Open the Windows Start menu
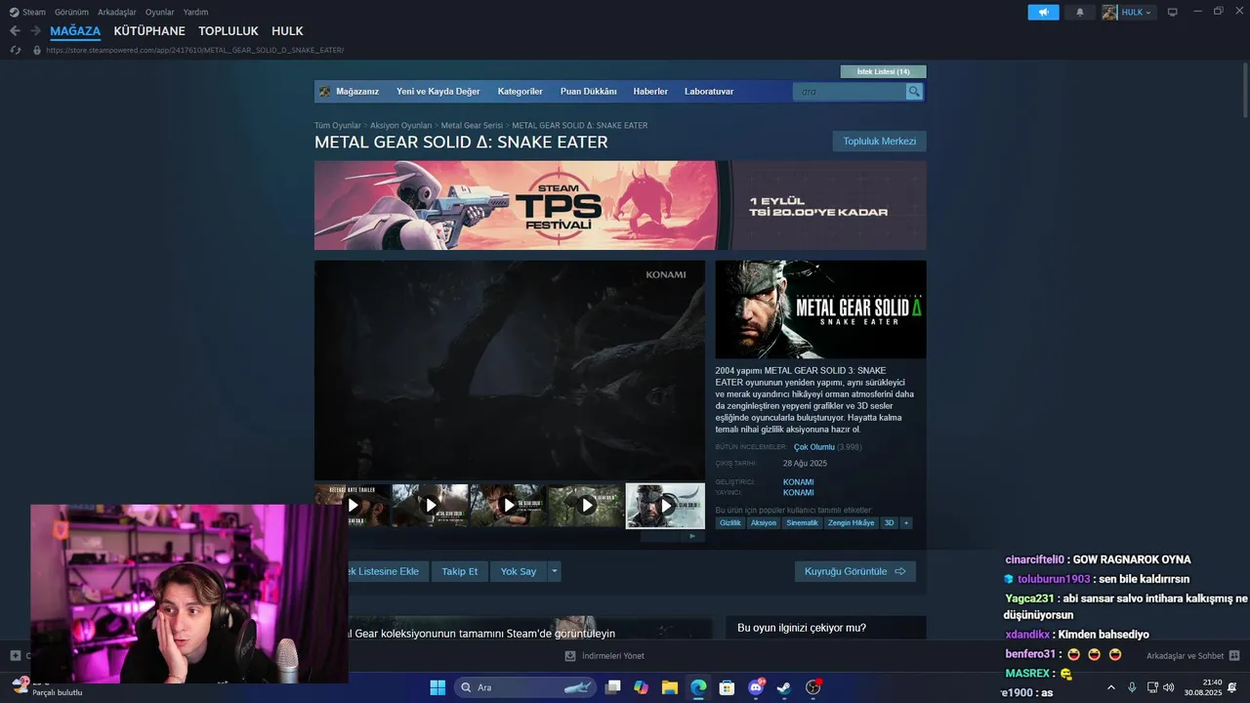The width and height of the screenshot is (1250, 703). pyautogui.click(x=437, y=687)
